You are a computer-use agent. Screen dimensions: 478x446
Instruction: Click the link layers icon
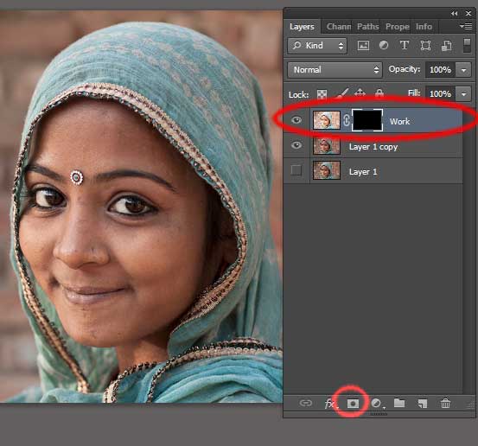point(306,404)
